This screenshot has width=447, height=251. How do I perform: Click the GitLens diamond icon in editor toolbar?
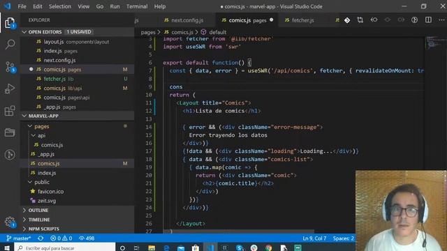[347, 20]
